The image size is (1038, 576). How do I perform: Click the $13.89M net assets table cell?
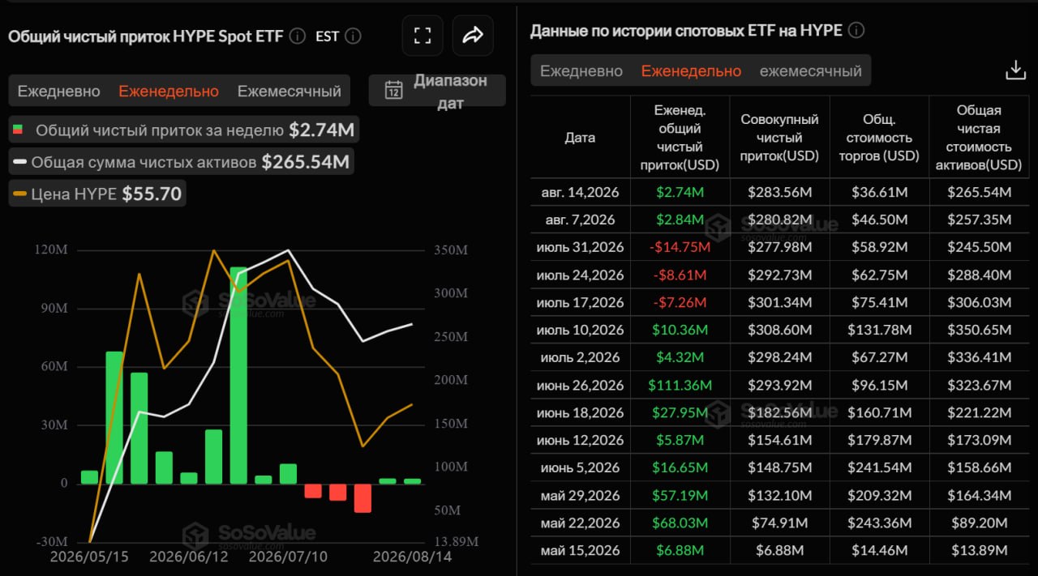click(979, 550)
